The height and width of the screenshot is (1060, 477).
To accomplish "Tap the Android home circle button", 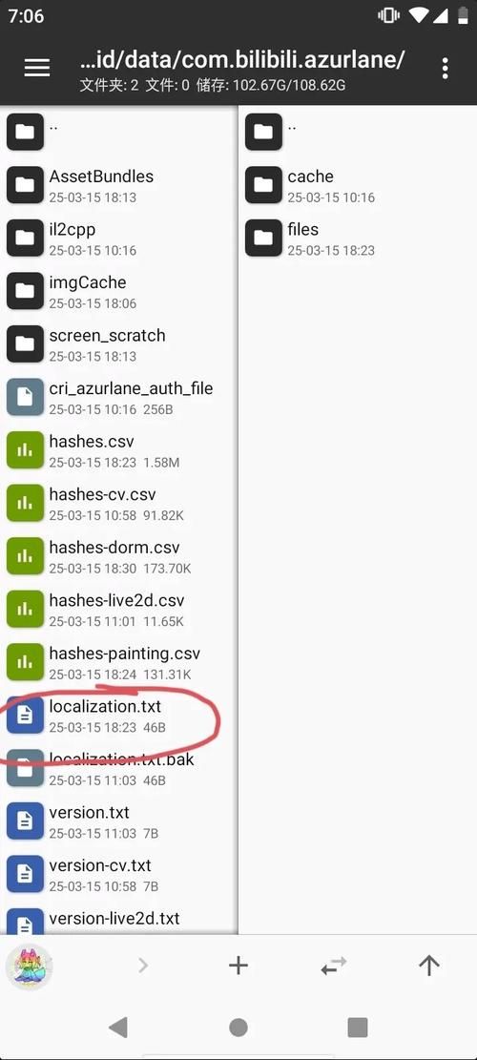I will click(238, 1028).
